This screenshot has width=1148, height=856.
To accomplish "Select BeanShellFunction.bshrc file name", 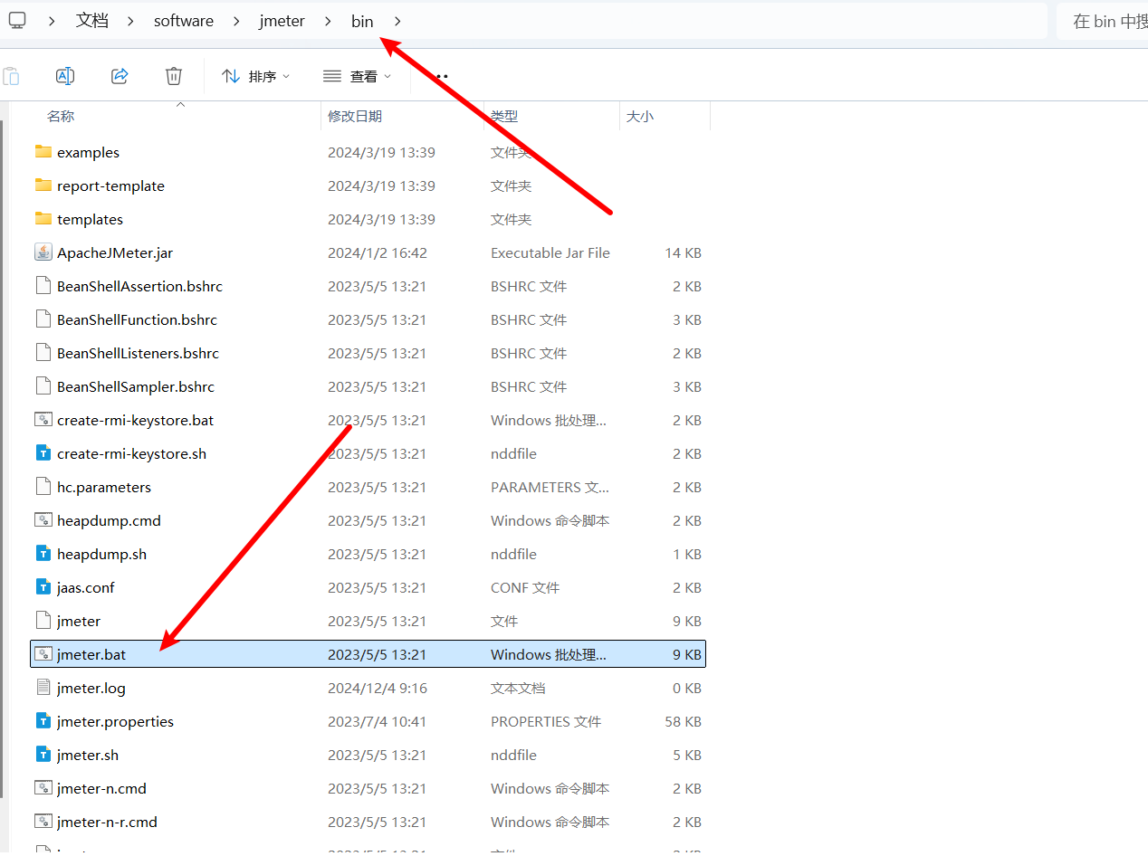I will click(137, 319).
